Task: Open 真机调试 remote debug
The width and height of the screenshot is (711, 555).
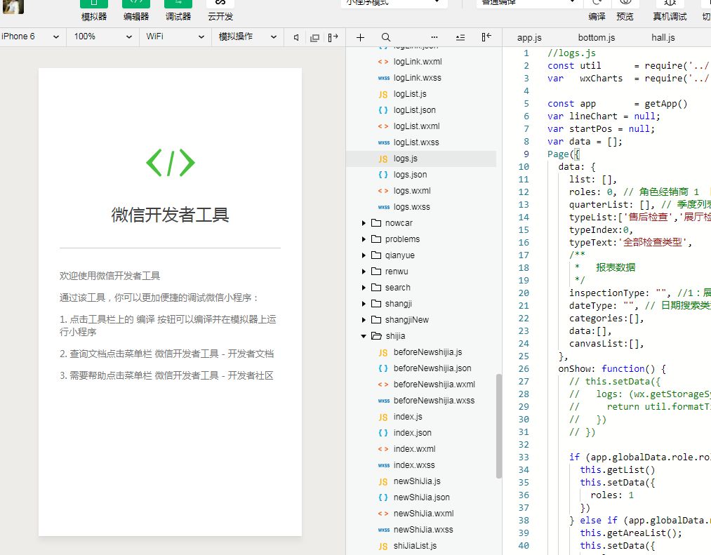Action: (x=670, y=11)
